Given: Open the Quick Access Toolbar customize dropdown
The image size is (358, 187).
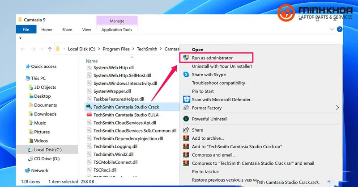Looking at the screenshot, I should (x=20, y=38).
